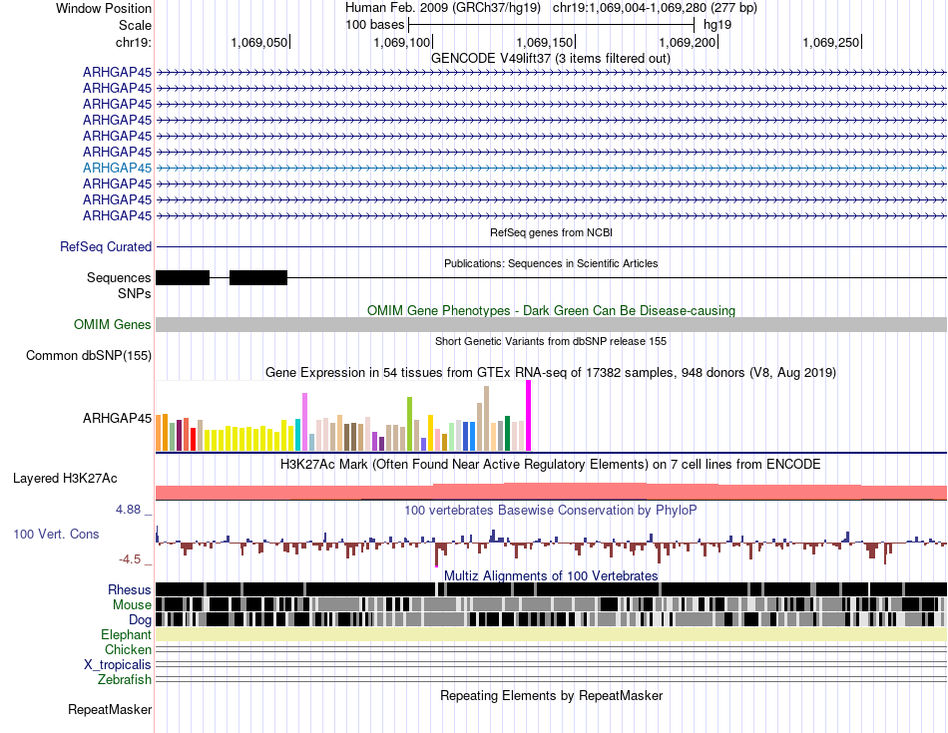Open GENCODE V49lift37 track title
This screenshot has height=733, width=948.
coord(550,59)
